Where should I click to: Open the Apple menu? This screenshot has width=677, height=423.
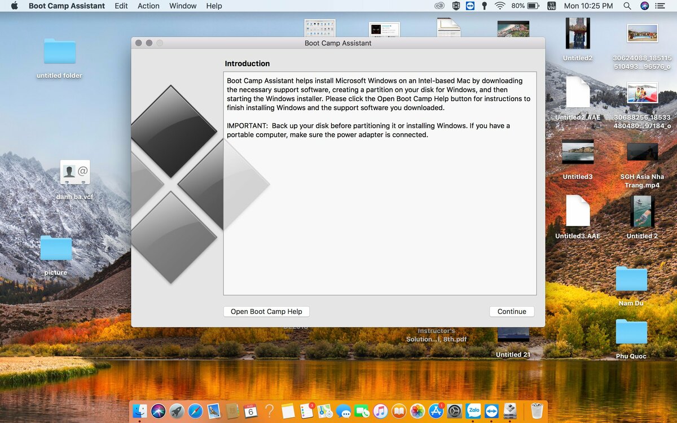click(15, 6)
